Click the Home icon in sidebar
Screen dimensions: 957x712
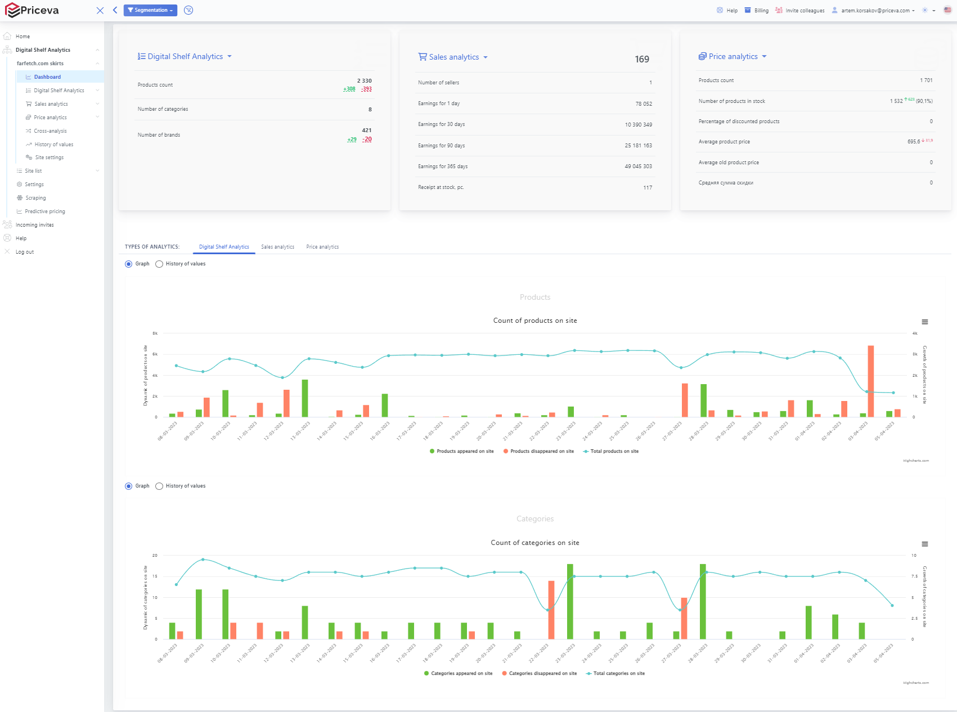pos(7,36)
